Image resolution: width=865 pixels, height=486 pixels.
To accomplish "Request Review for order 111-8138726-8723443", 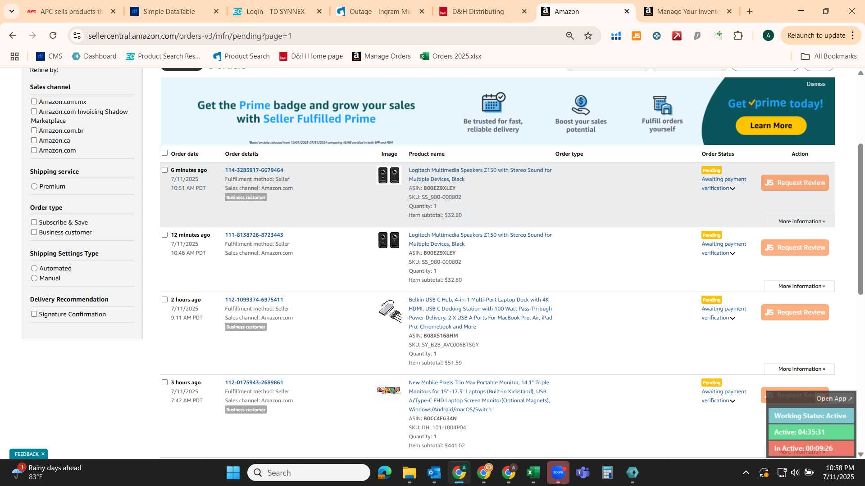I will tap(795, 247).
